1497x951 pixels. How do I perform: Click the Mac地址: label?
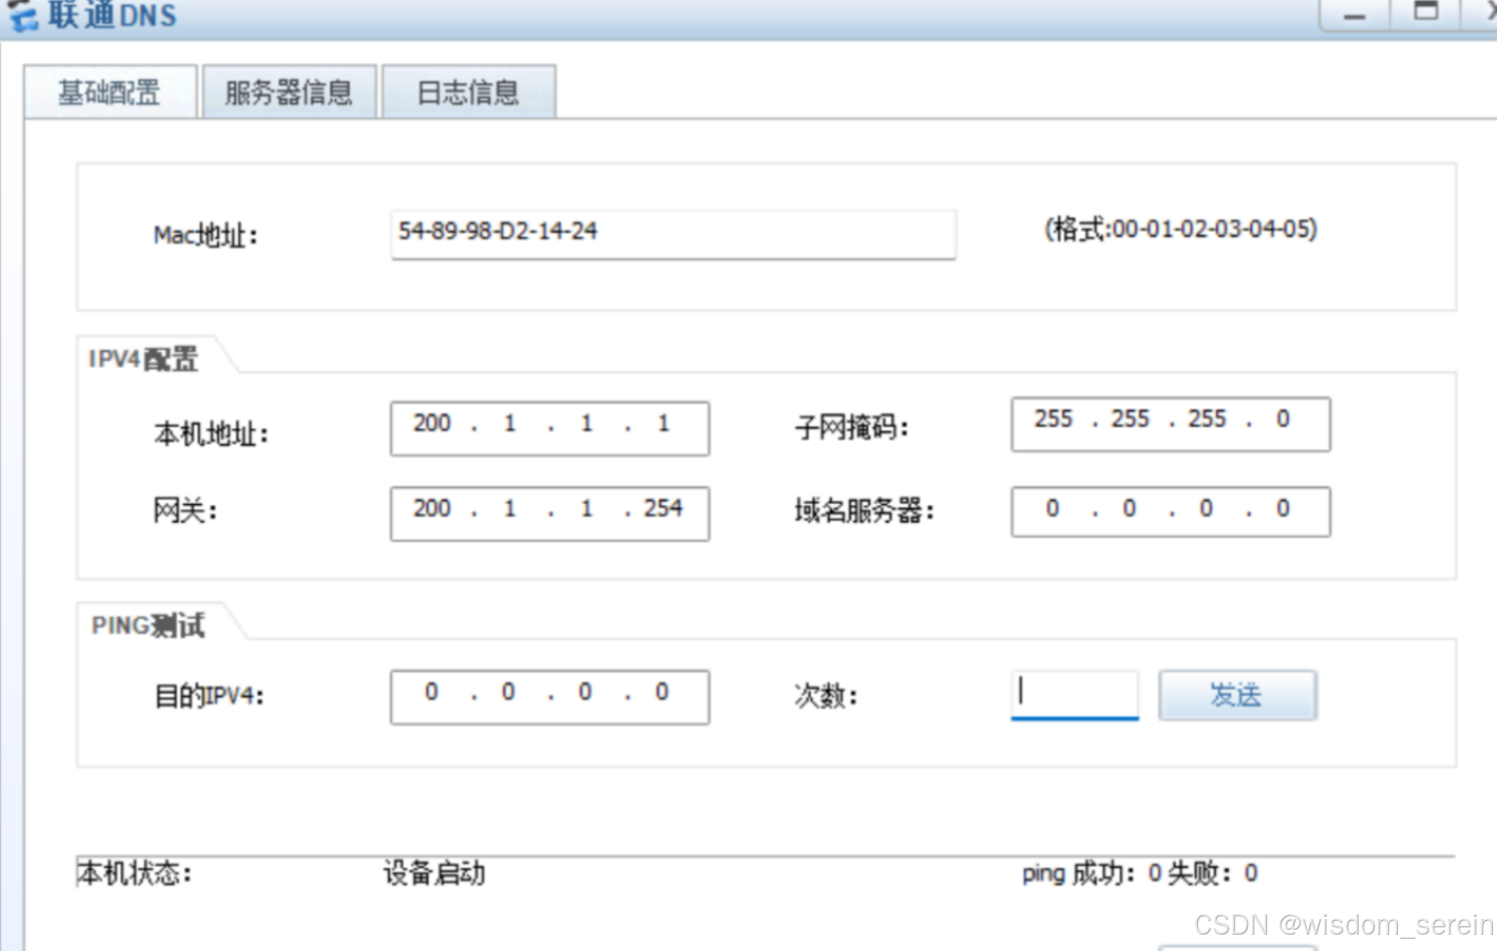coord(206,236)
